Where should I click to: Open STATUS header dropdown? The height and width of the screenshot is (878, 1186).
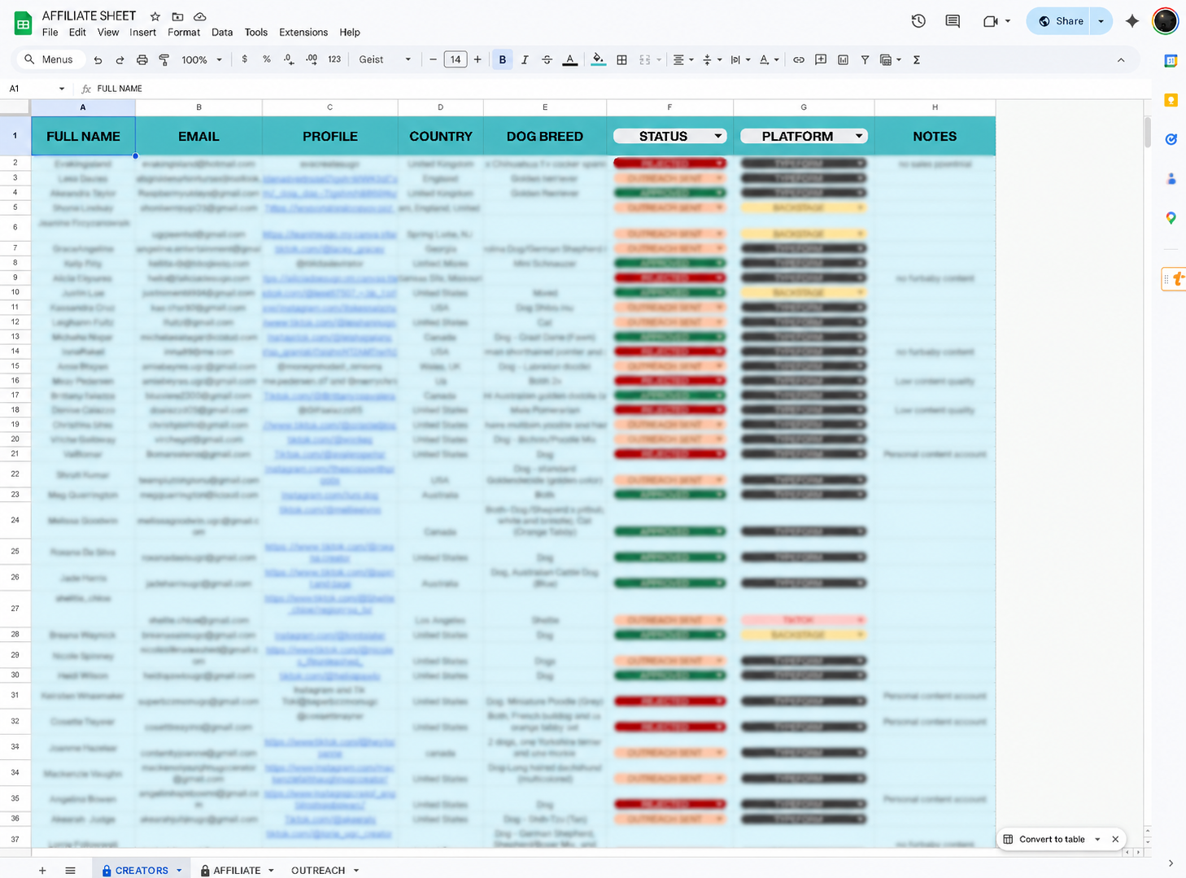(718, 137)
